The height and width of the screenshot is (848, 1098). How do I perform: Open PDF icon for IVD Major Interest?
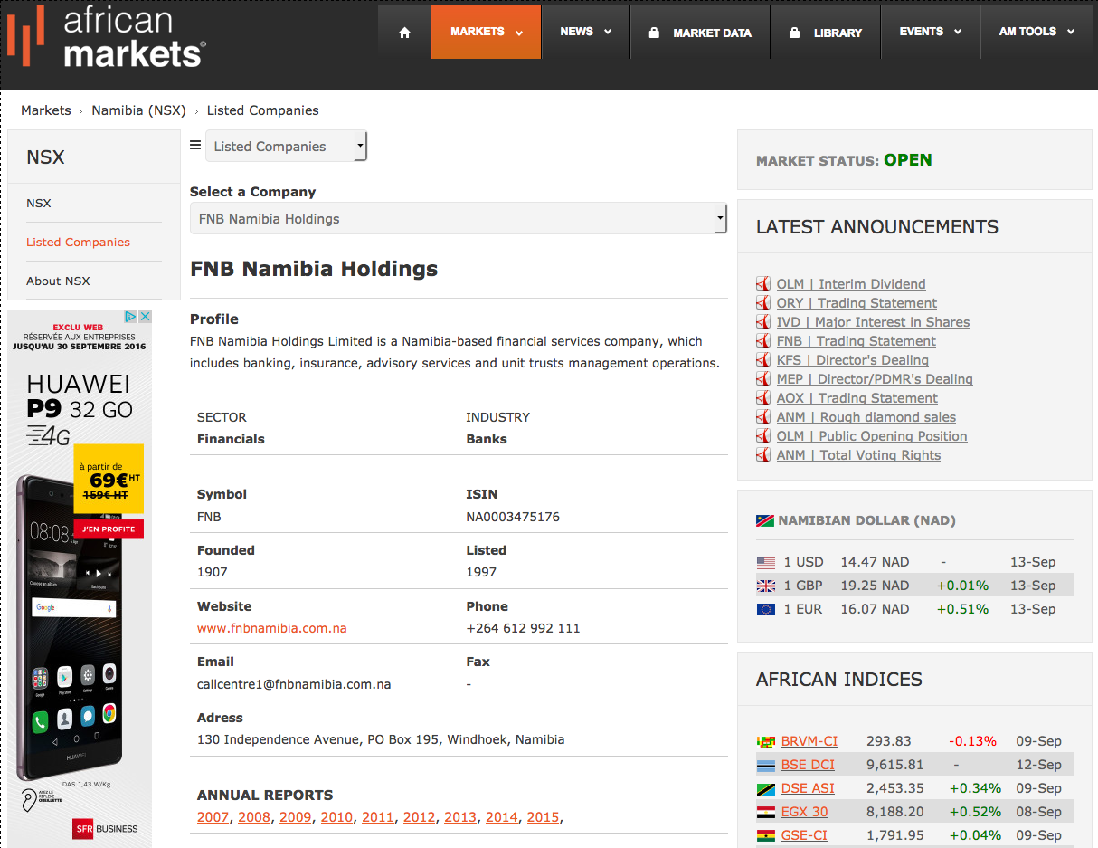(x=763, y=322)
